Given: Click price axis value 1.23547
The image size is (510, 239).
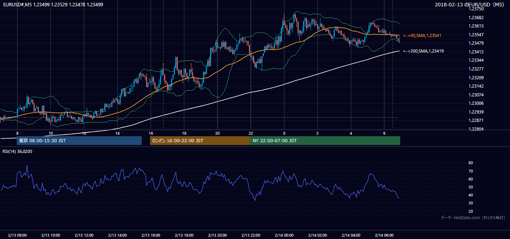Looking at the screenshot, I should 476,35.
